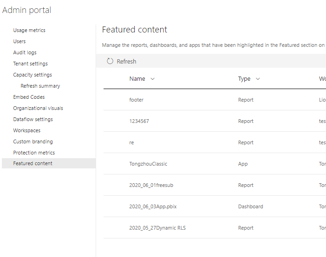Open Capacity settings section
Viewport: 326px width, 257px height.
[x=33, y=75]
